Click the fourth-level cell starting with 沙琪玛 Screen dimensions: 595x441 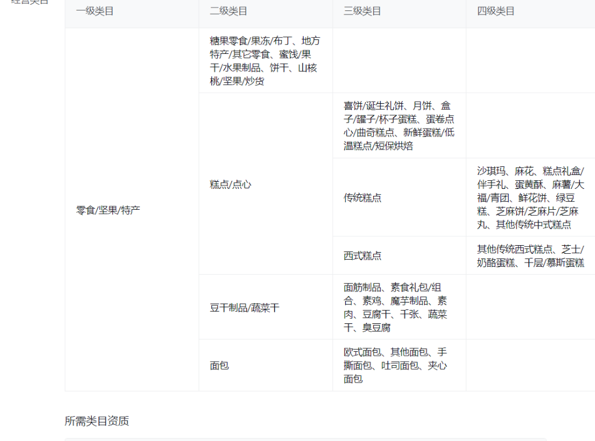click(530, 198)
